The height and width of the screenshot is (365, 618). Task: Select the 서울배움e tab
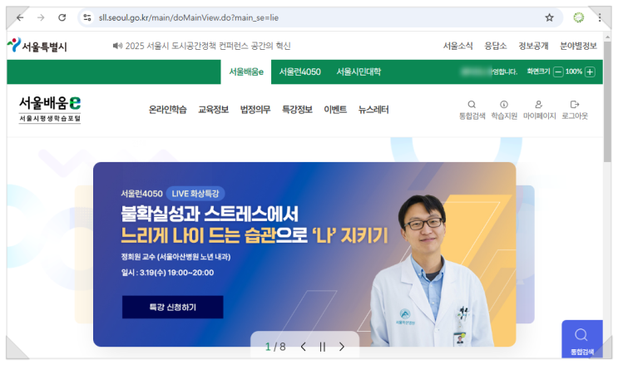point(246,72)
